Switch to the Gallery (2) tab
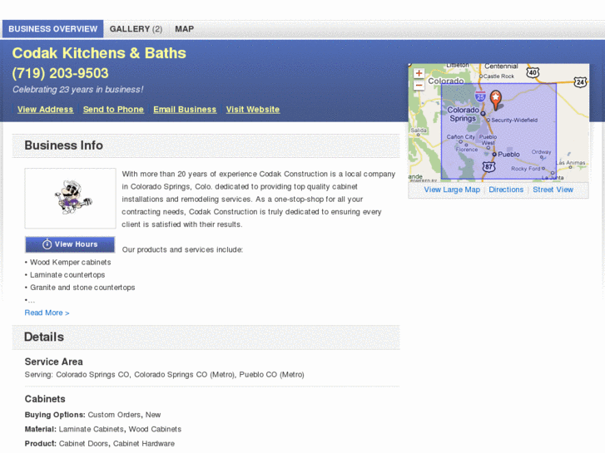 coord(136,29)
